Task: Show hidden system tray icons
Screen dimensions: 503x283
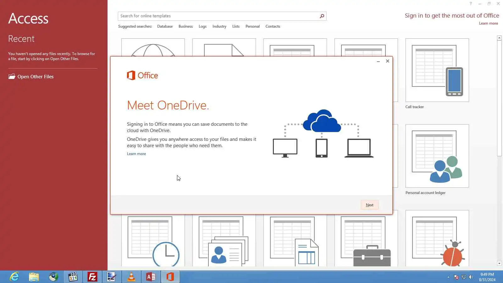Action: [448, 277]
